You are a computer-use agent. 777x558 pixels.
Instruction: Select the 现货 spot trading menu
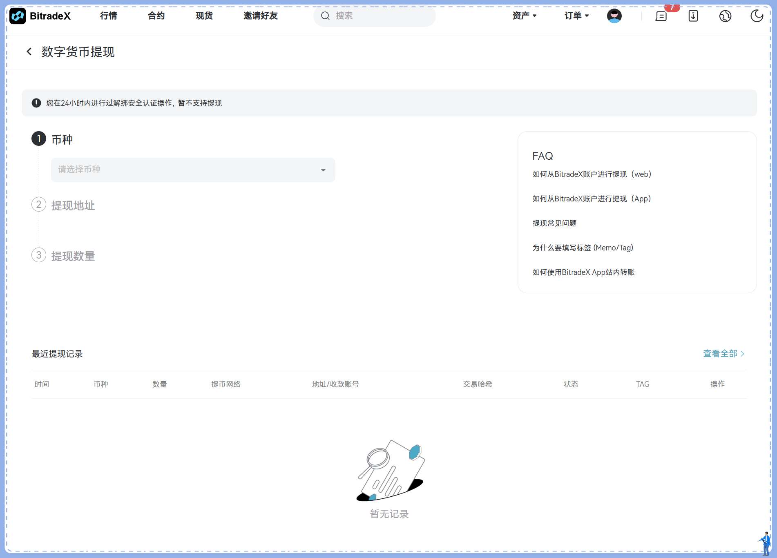pos(204,16)
